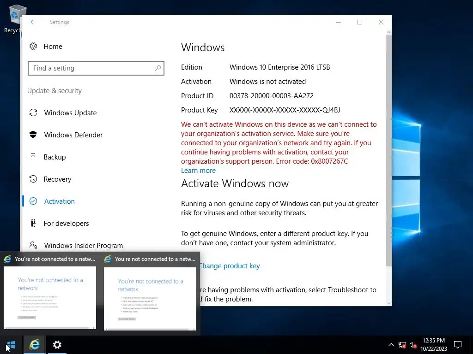Click the Settings back arrow

coord(33,22)
